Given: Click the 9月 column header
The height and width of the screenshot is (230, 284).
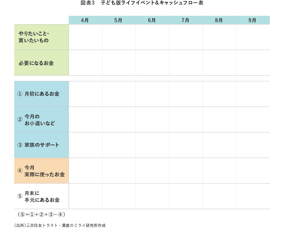Looking at the screenshot, I should pos(252,20).
